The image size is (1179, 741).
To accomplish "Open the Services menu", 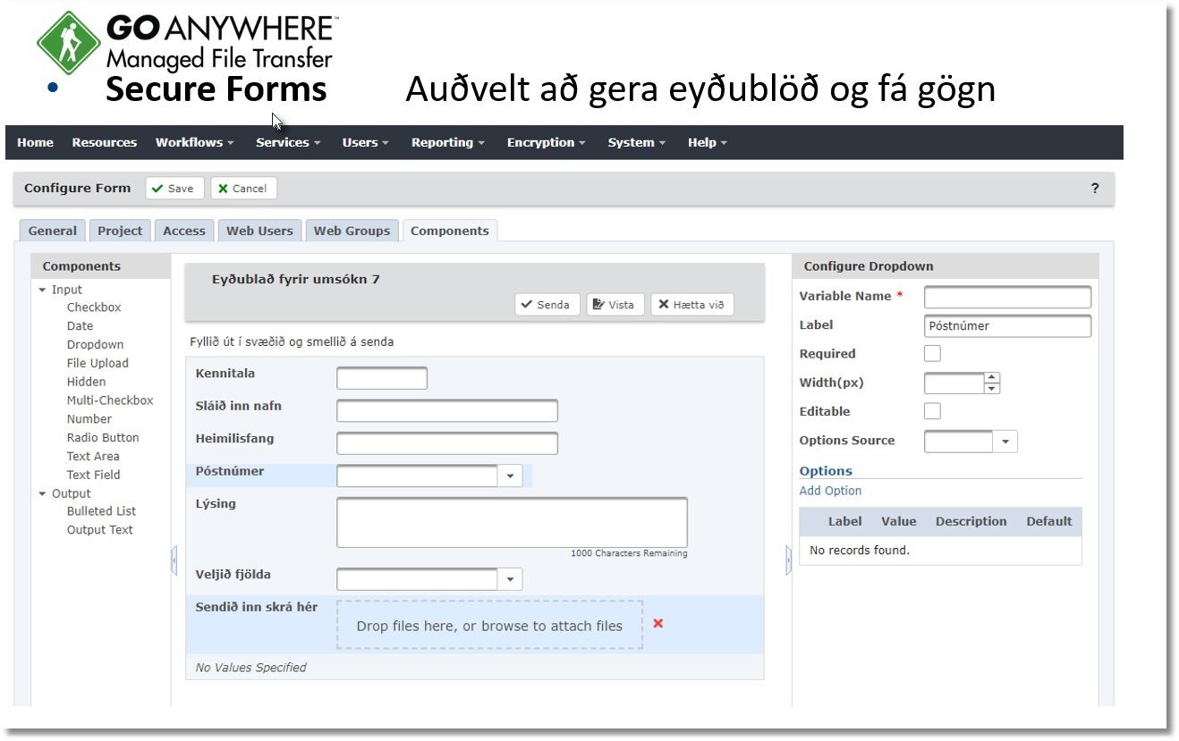I will click(287, 142).
